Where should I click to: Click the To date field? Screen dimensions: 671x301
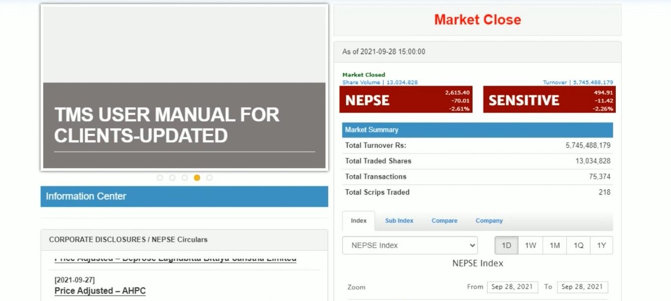(582, 287)
